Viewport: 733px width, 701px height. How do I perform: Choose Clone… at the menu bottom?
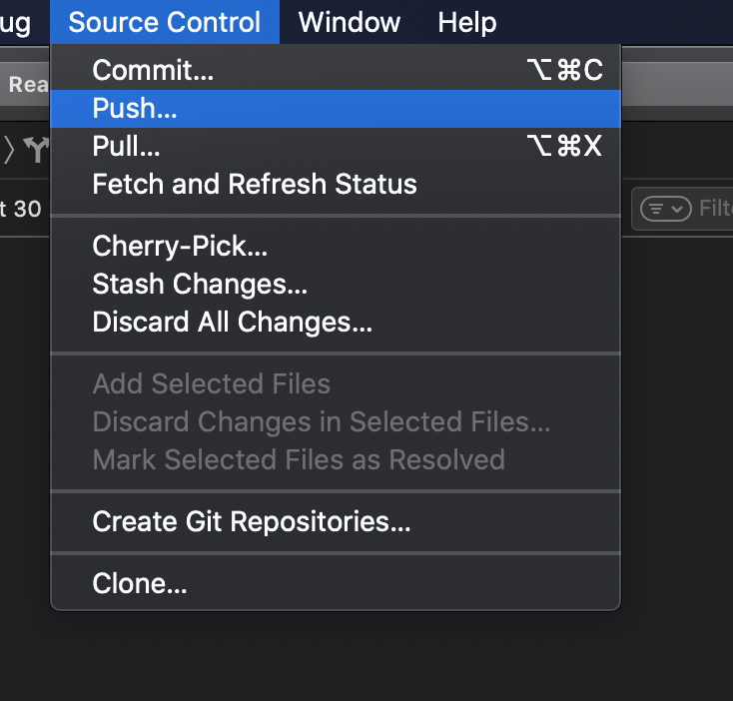tap(140, 584)
